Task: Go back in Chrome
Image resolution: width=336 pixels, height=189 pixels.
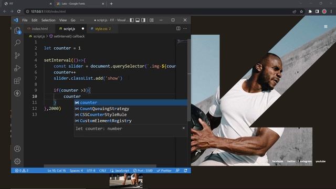Action: click(5, 12)
